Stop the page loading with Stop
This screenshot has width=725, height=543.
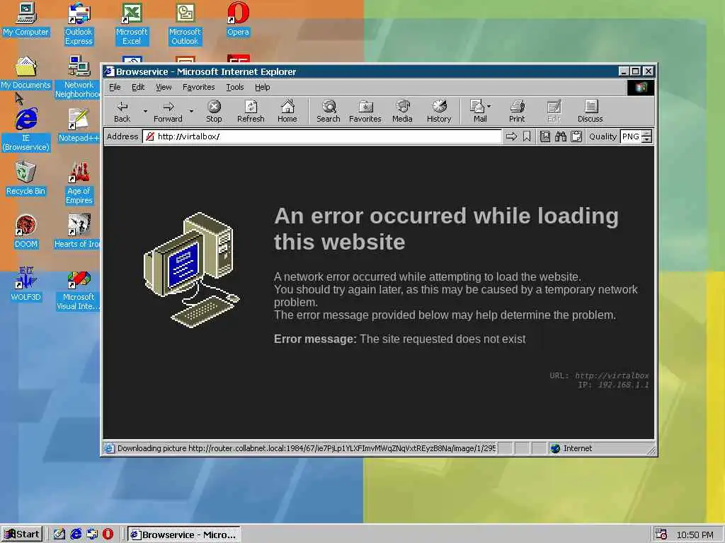pos(214,112)
